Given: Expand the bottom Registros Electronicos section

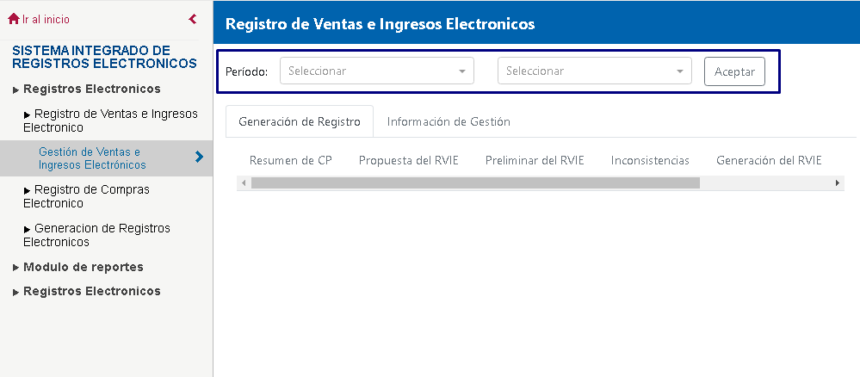Looking at the screenshot, I should (87, 292).
